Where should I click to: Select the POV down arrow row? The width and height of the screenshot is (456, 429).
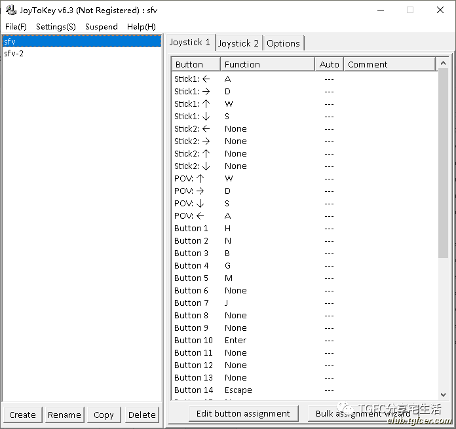point(305,204)
